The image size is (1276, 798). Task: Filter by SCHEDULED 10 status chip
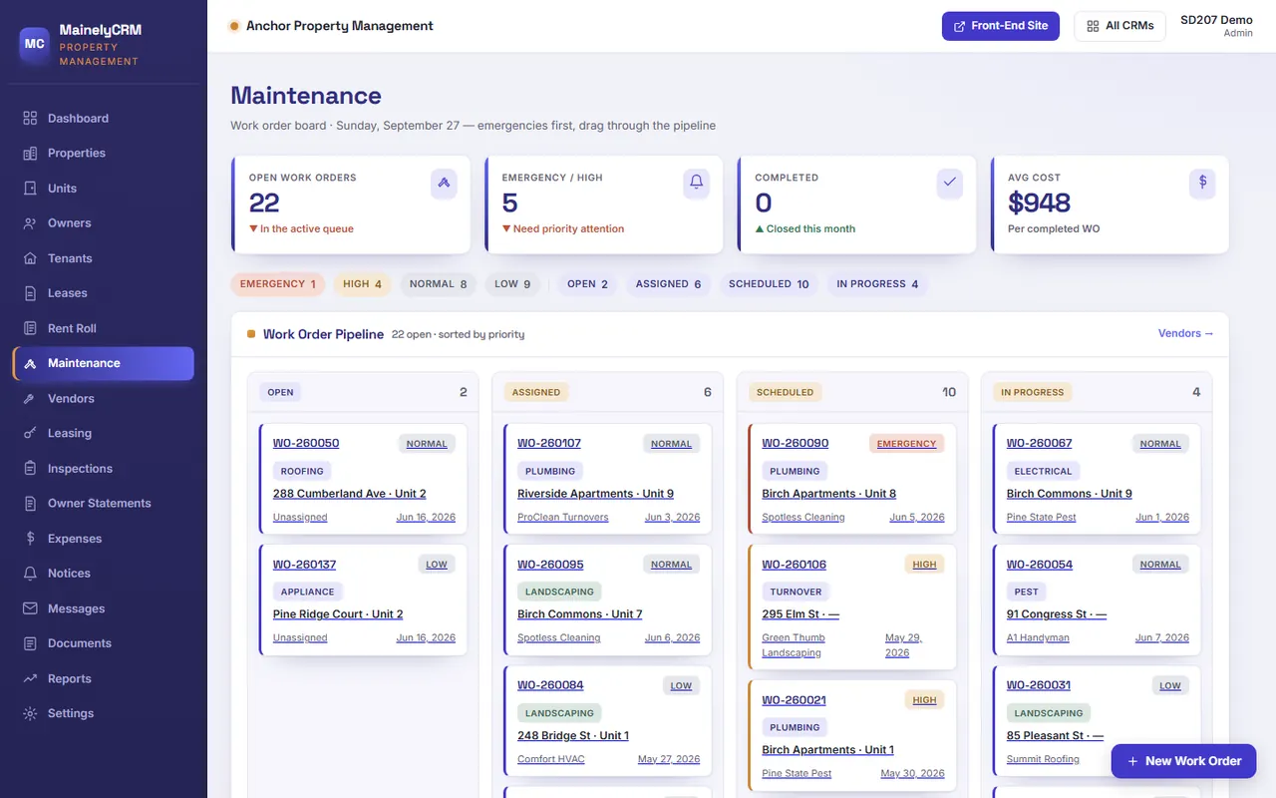[769, 284]
